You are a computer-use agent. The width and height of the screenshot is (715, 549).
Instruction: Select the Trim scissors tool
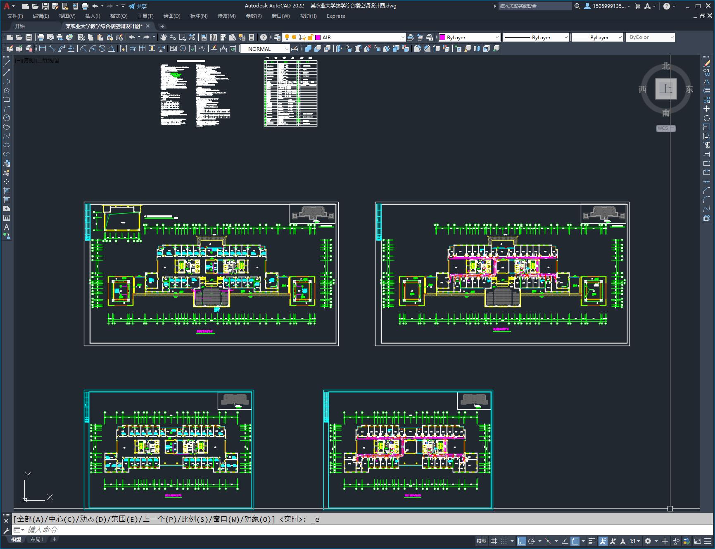tap(707, 145)
